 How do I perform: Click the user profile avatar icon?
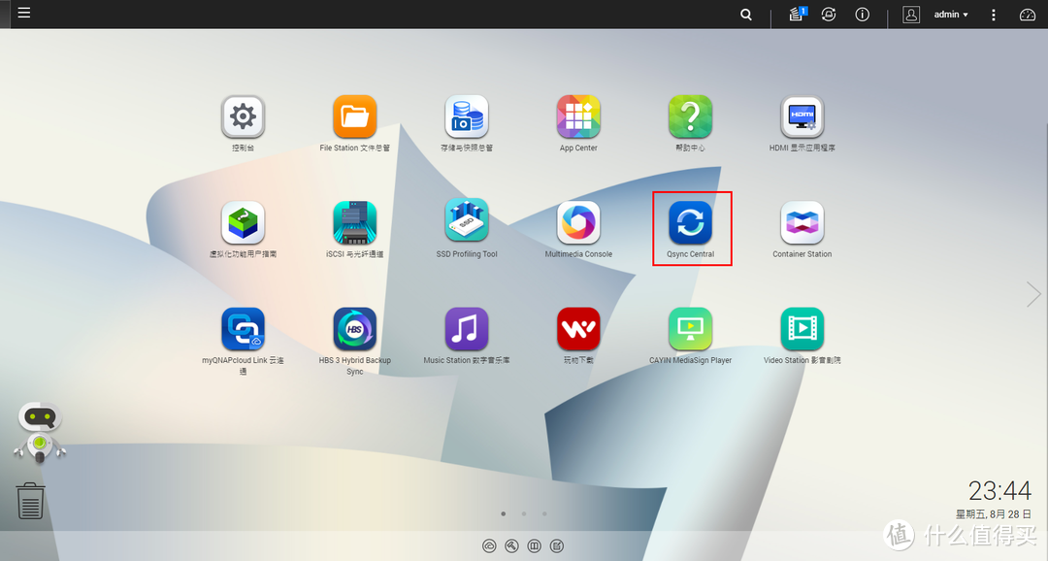911,14
